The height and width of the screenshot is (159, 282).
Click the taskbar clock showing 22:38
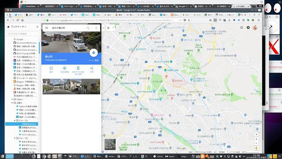256,156
